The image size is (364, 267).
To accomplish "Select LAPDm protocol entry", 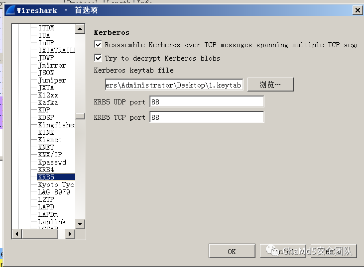I will tap(48, 214).
